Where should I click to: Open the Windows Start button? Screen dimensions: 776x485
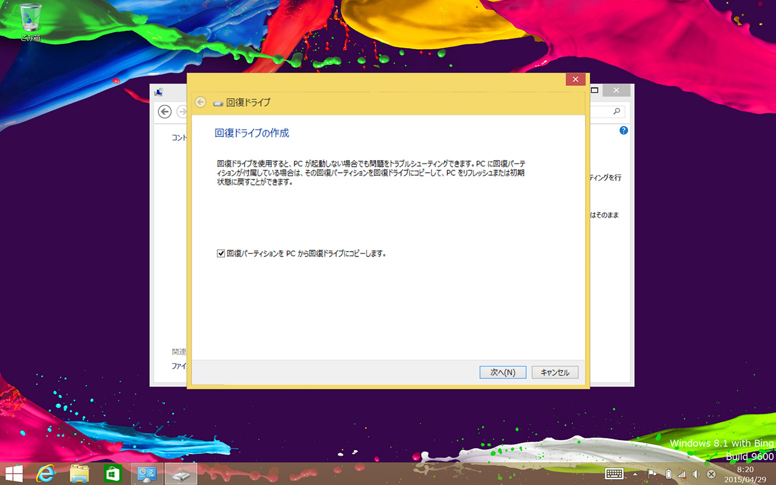pos(14,473)
